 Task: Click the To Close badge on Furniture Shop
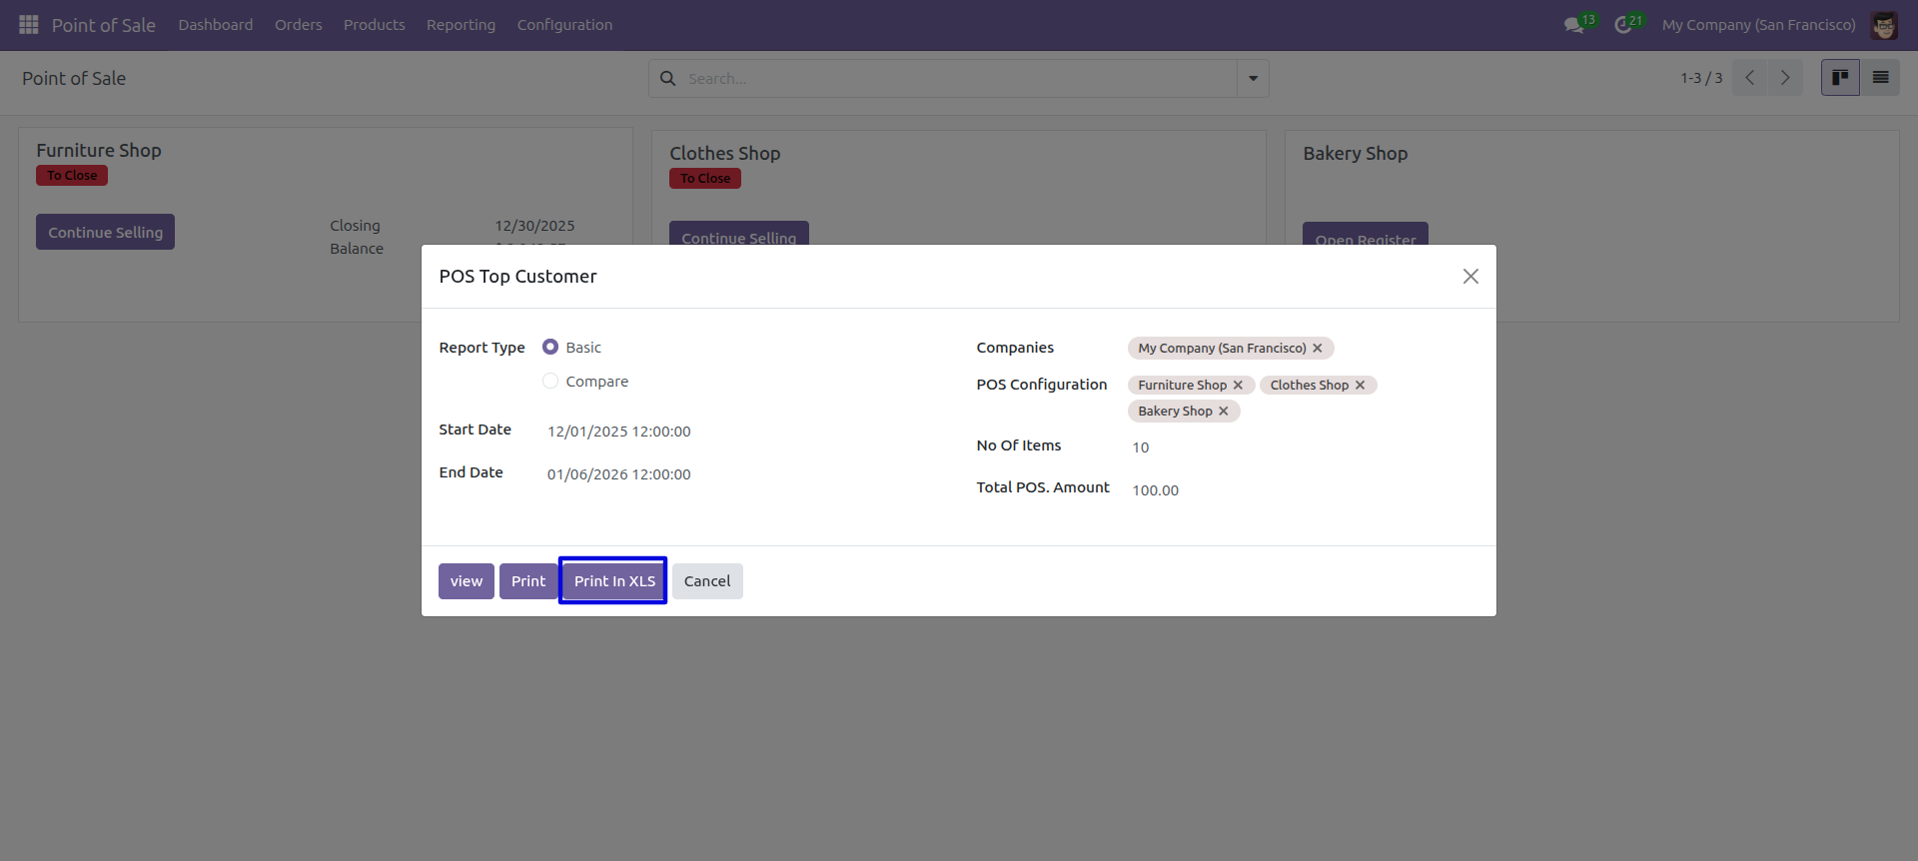[72, 175]
